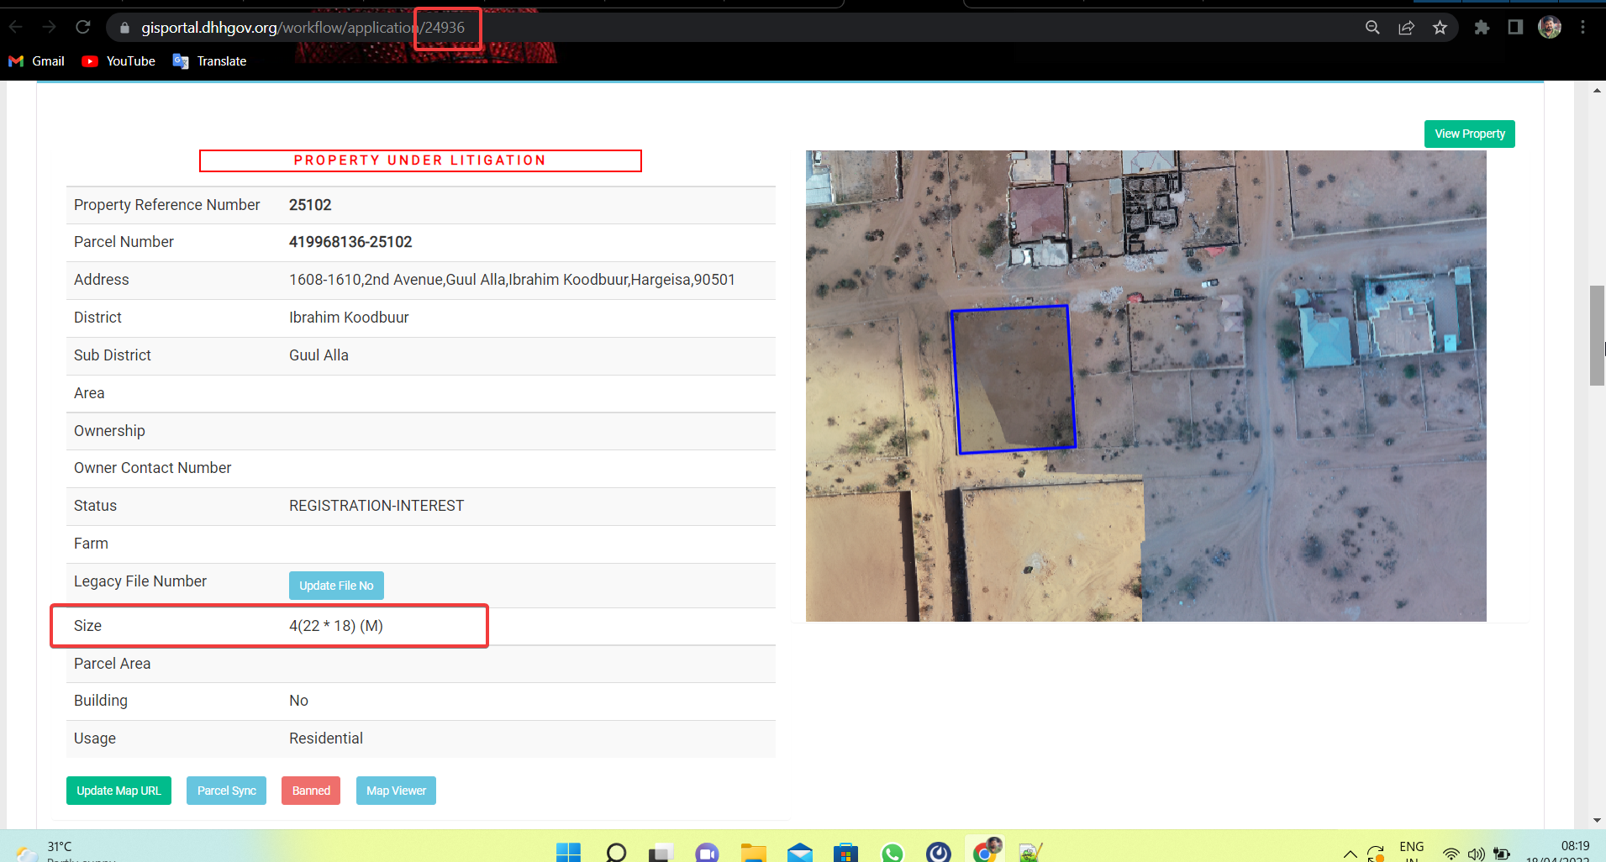Open Task View on the taskbar
The height and width of the screenshot is (862, 1606).
[661, 852]
